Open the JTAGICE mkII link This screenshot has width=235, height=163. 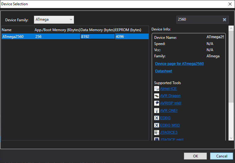(x=171, y=139)
